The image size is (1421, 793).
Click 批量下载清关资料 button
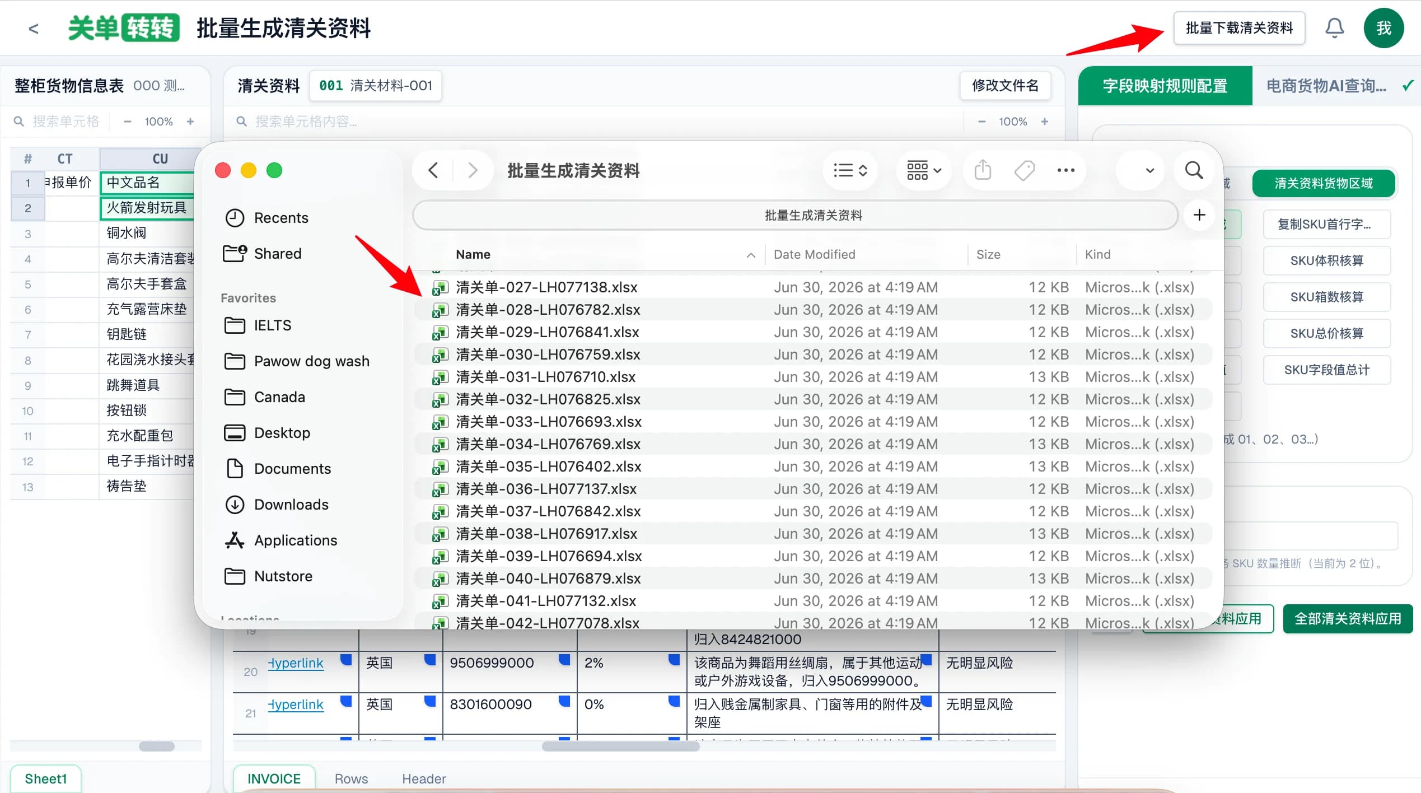tap(1239, 28)
